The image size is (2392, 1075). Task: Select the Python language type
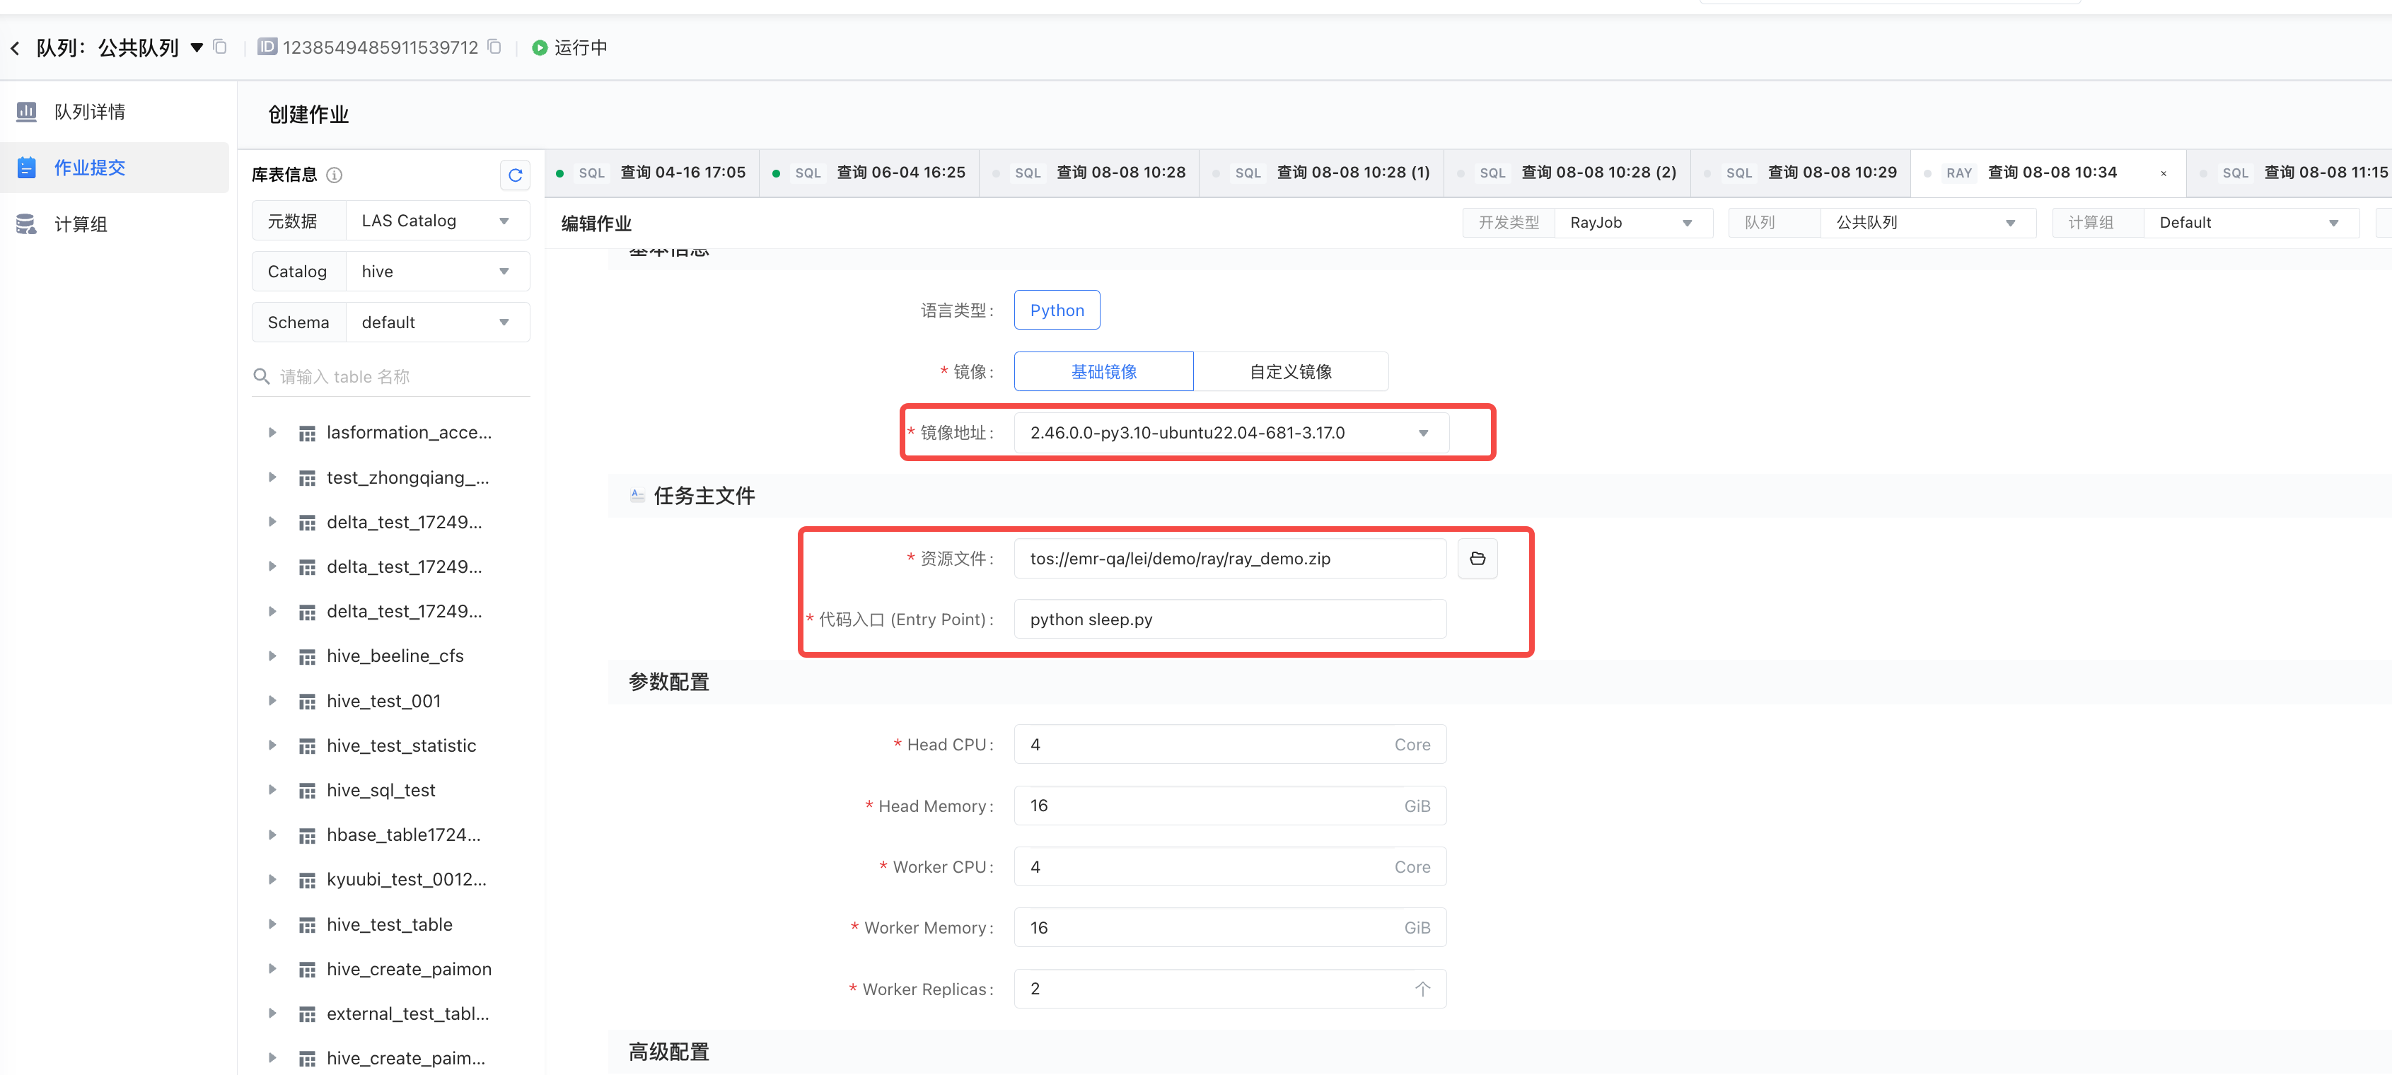click(1056, 310)
